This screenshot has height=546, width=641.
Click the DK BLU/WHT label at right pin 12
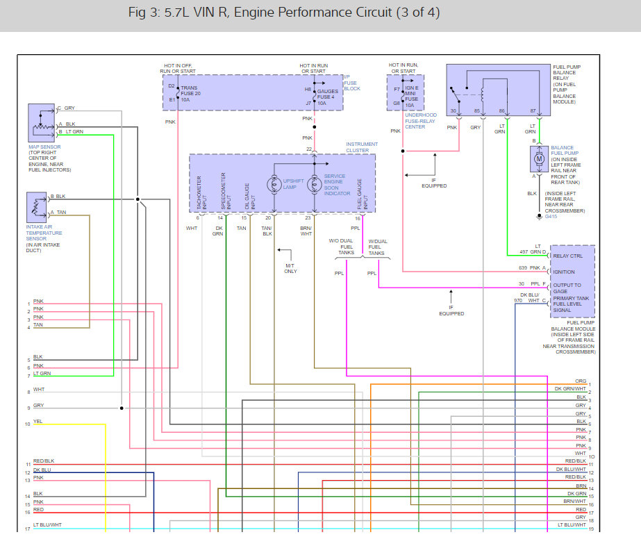571,469
